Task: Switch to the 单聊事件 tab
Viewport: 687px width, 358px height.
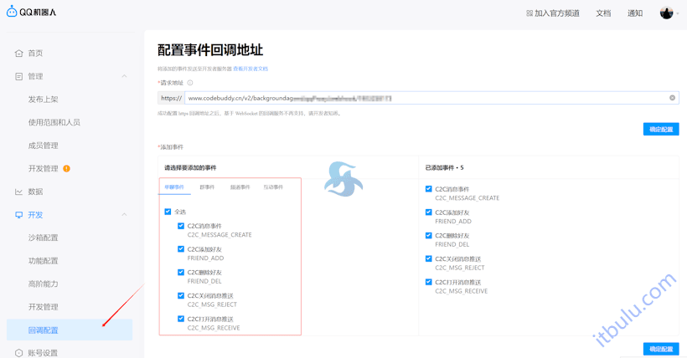Action: pyautogui.click(x=174, y=187)
